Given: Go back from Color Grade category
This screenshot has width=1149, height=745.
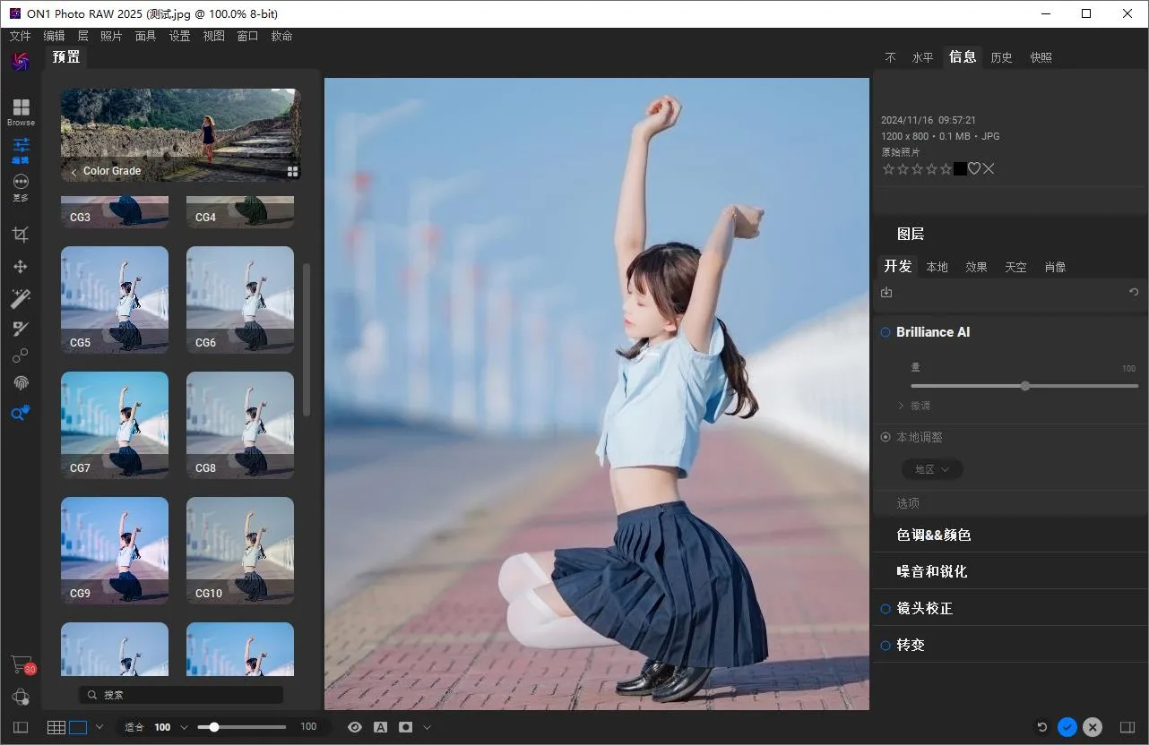Looking at the screenshot, I should [x=74, y=171].
